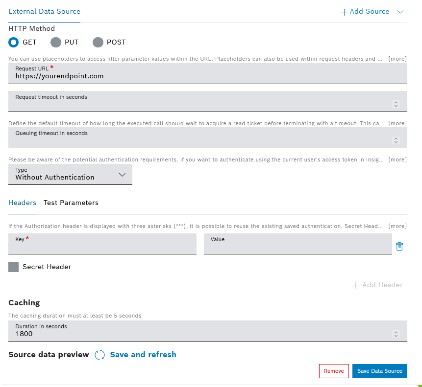Click the spinner arrows in Queuing timeout field

tap(396, 140)
